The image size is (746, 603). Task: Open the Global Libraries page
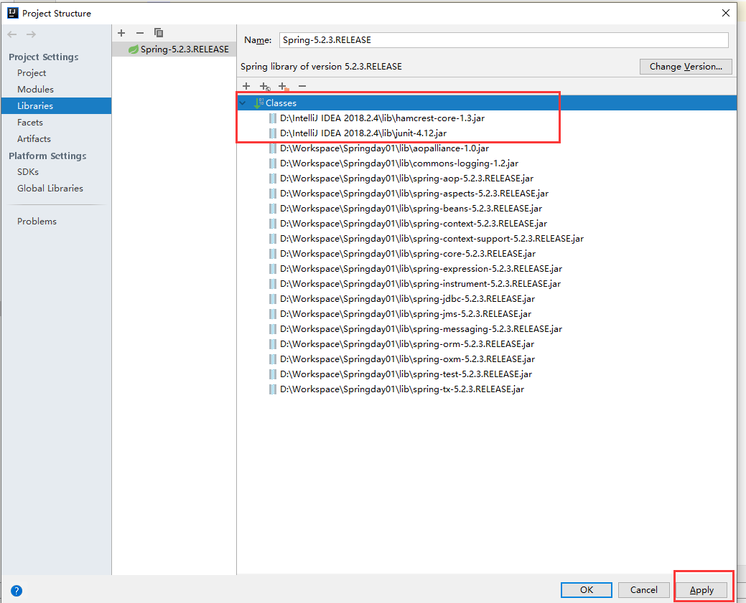point(50,188)
